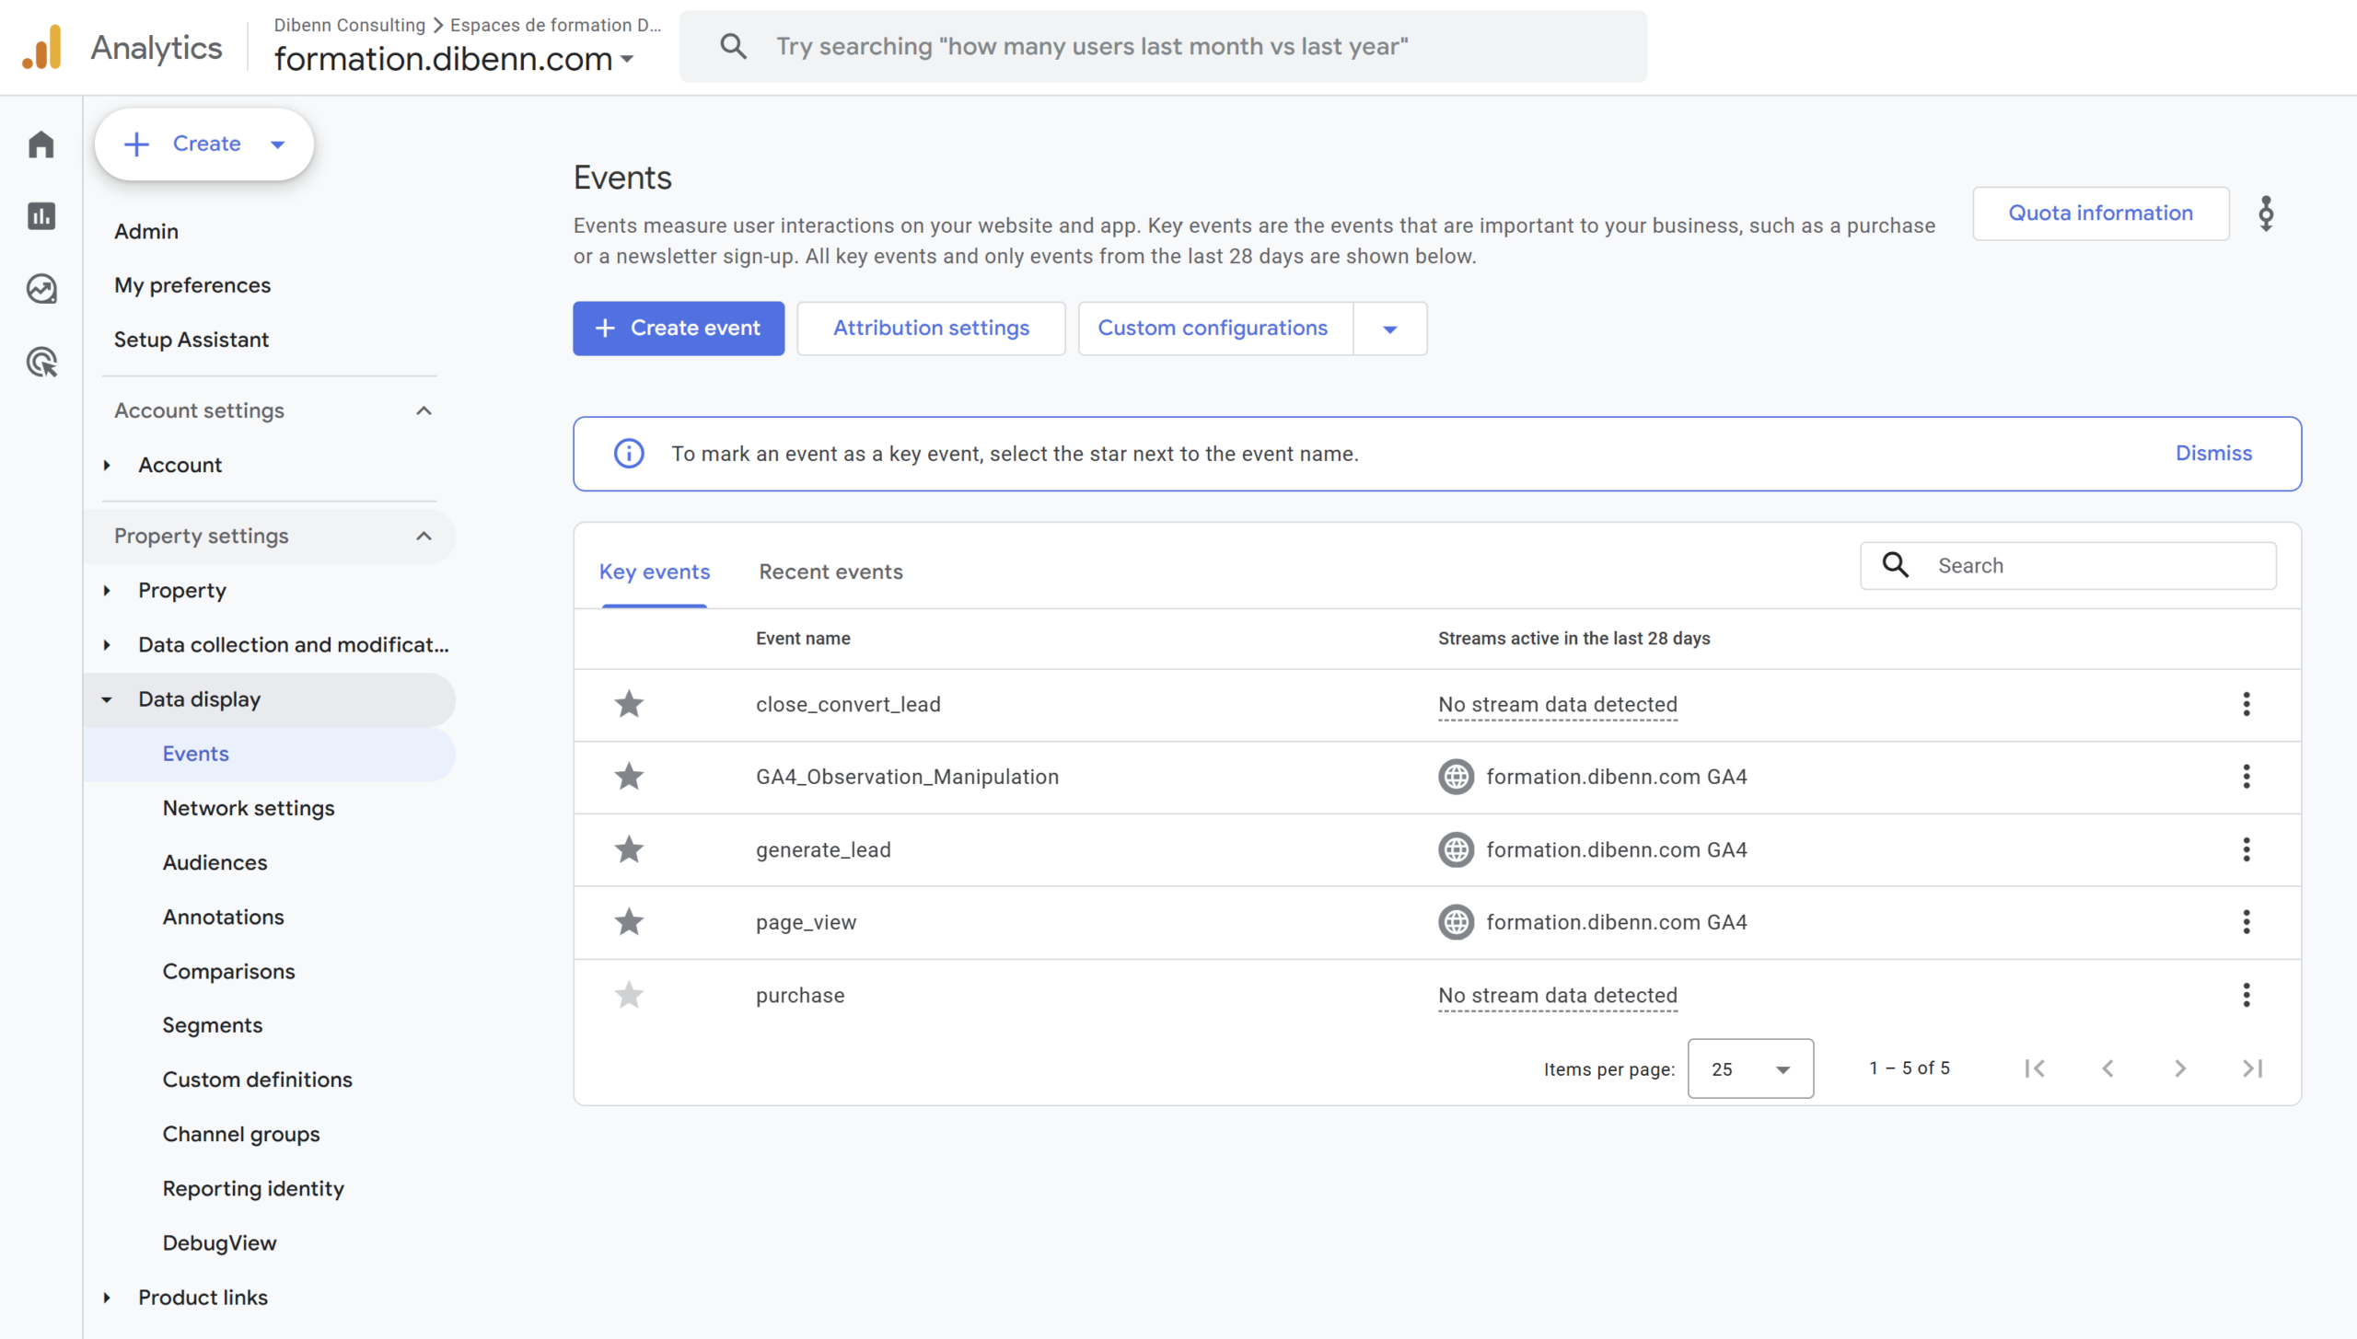This screenshot has height=1339, width=2357.
Task: Open the Advertising icon in left rail
Action: pyautogui.click(x=41, y=362)
